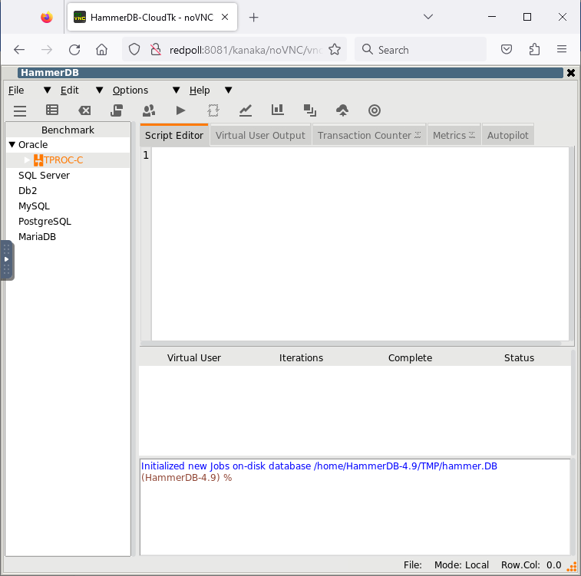The image size is (581, 576).
Task: Switch to Autopilot tab
Action: tap(507, 136)
